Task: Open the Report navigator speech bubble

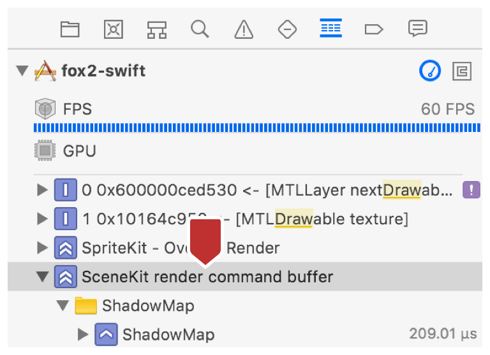Action: pos(417,29)
